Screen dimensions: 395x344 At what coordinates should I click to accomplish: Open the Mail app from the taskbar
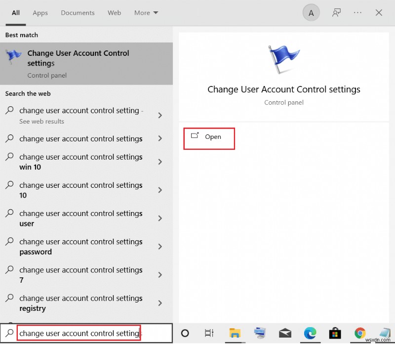(x=285, y=334)
